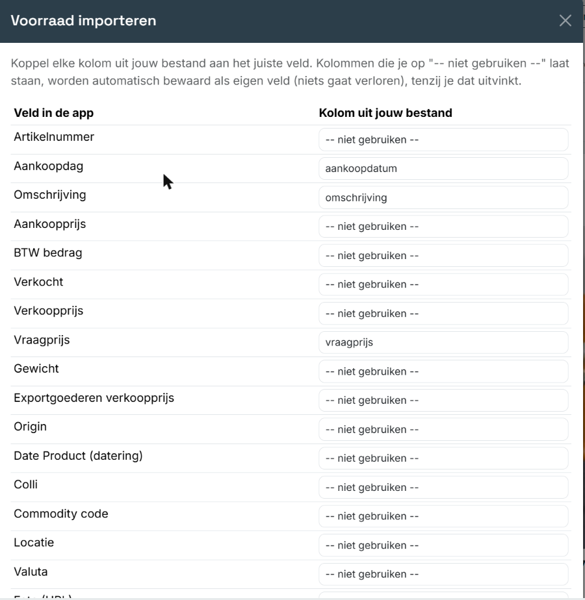585x600 pixels.
Task: Select a file column for Origin
Action: click(443, 429)
